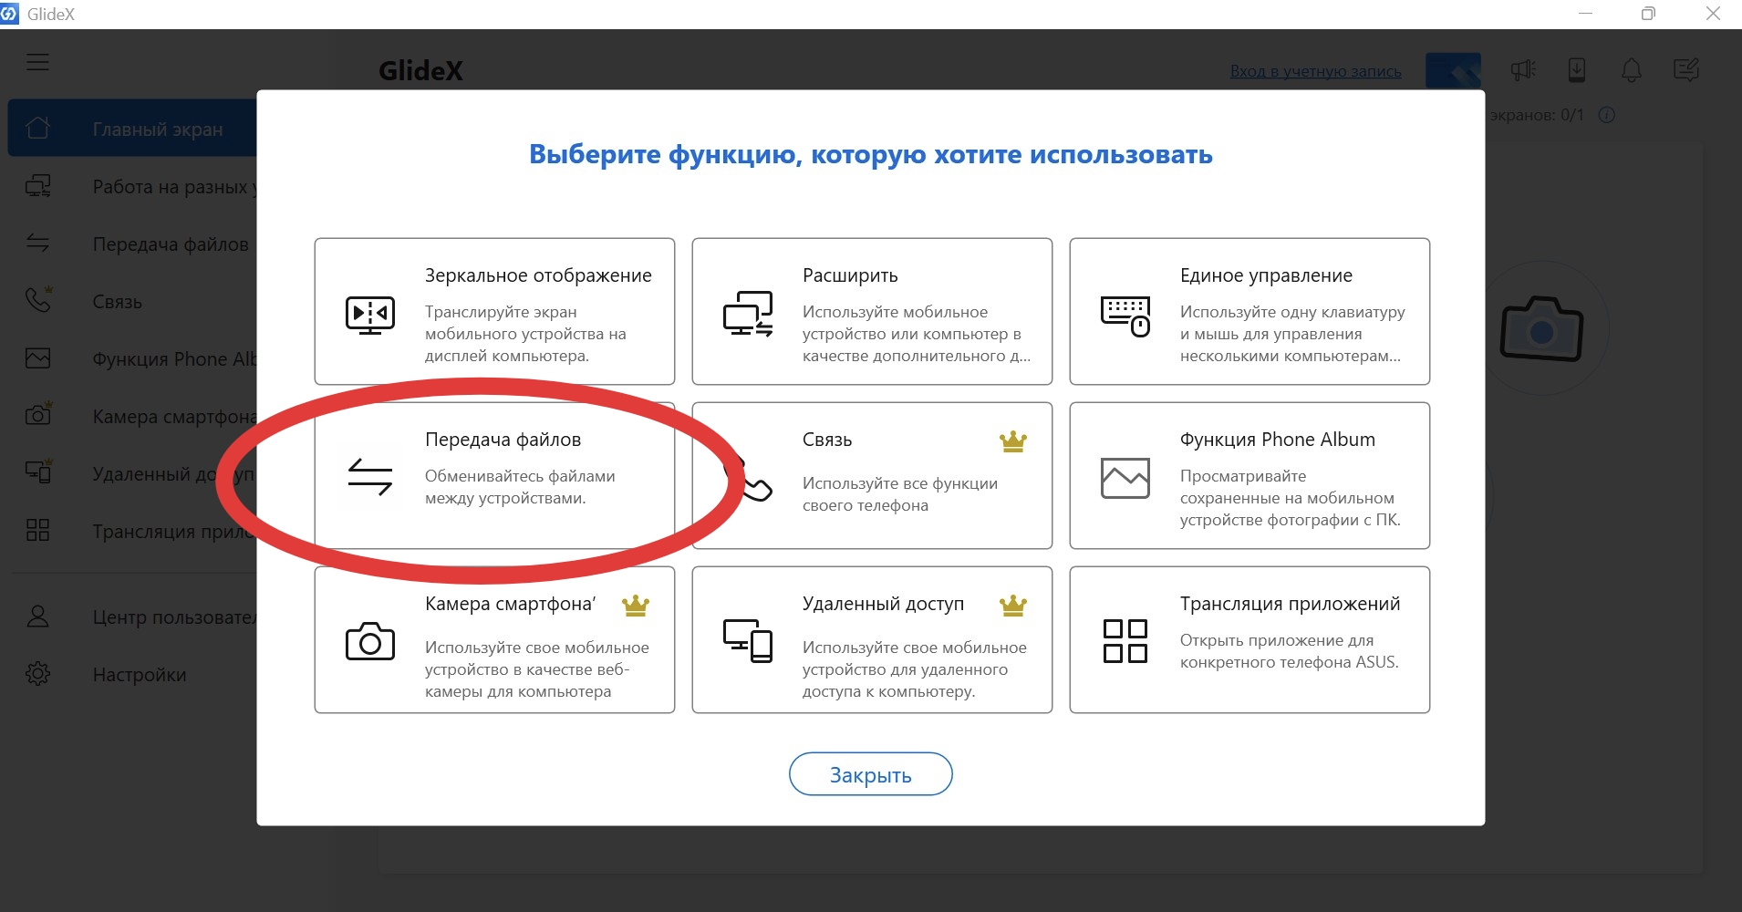The image size is (1742, 912).
Task: Click the GlideX app icon in title bar
Action: [9, 14]
